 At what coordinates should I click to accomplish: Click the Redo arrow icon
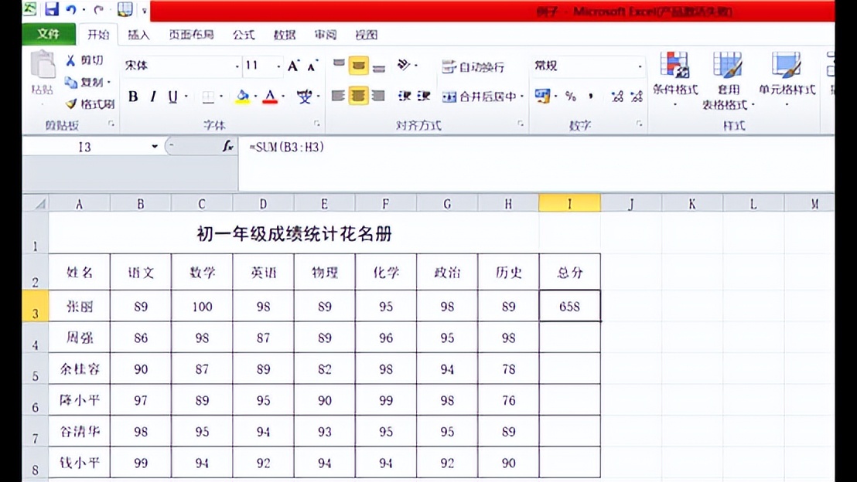point(98,9)
